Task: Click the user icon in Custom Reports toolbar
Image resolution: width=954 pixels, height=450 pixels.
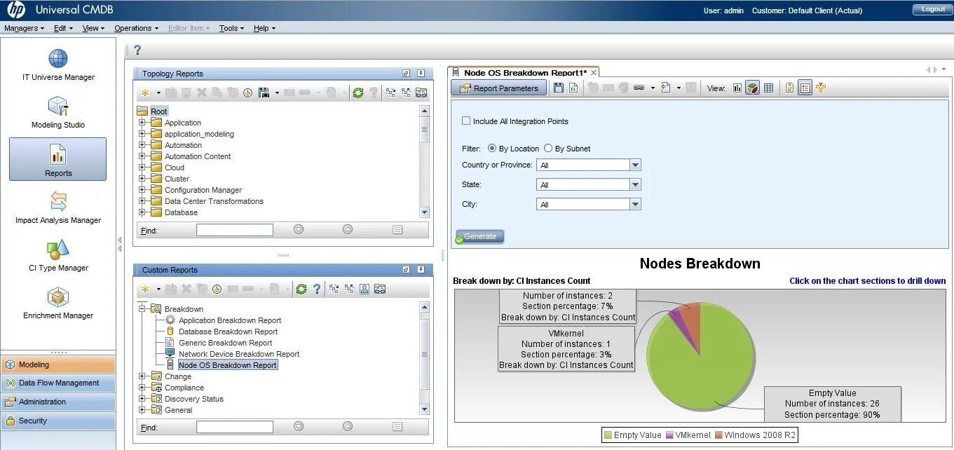Action: [x=364, y=289]
